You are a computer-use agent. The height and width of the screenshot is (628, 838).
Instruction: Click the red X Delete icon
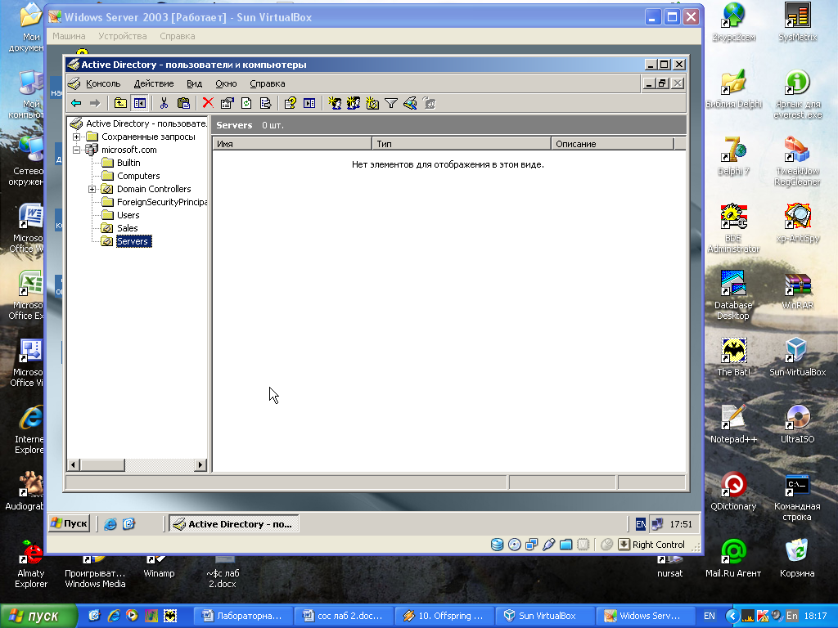tap(208, 103)
